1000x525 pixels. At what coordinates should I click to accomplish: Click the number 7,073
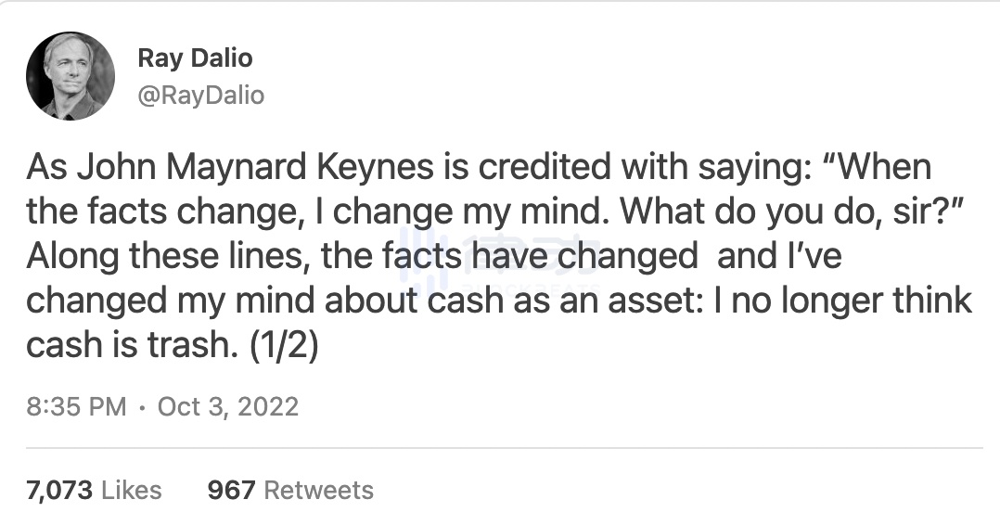coord(59,490)
